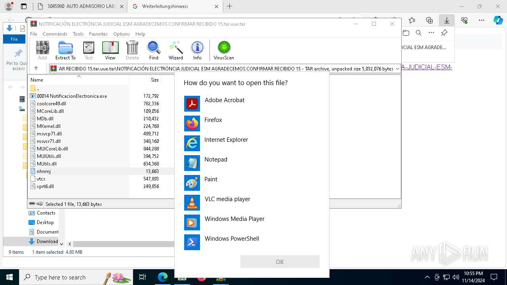Select 00014 NotificacionElectronica.exe file
The image size is (507, 285).
pos(72,96)
